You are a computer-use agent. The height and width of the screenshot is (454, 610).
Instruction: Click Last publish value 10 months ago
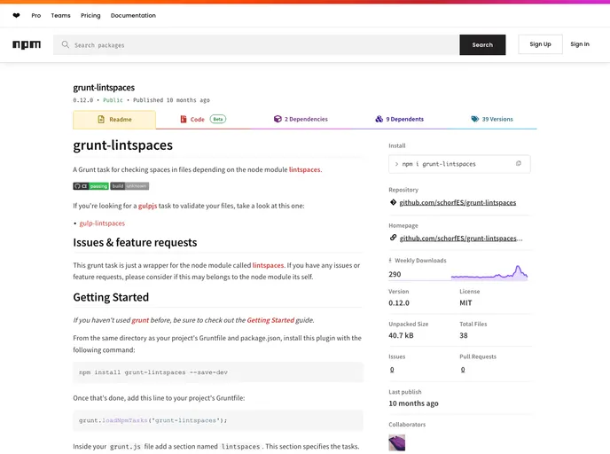tap(413, 403)
